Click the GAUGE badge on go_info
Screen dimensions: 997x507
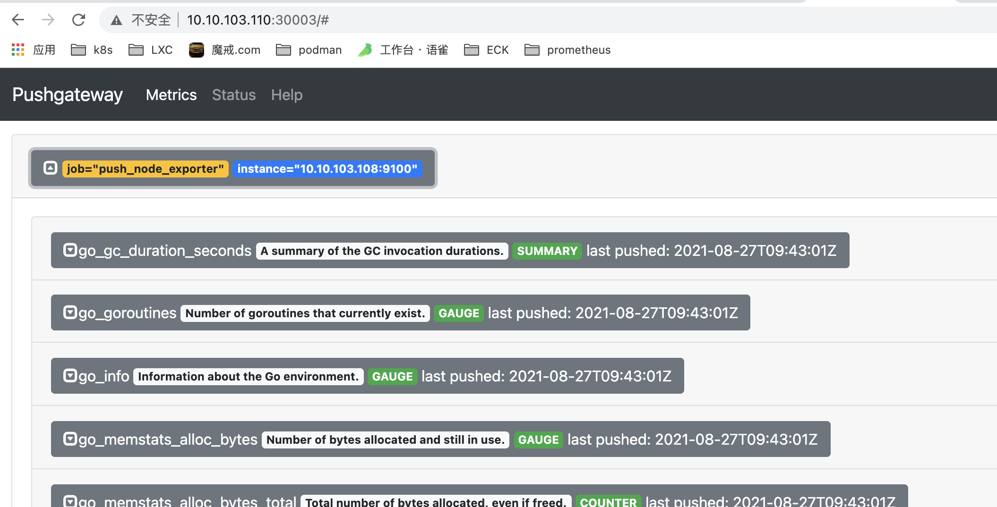pyautogui.click(x=393, y=376)
